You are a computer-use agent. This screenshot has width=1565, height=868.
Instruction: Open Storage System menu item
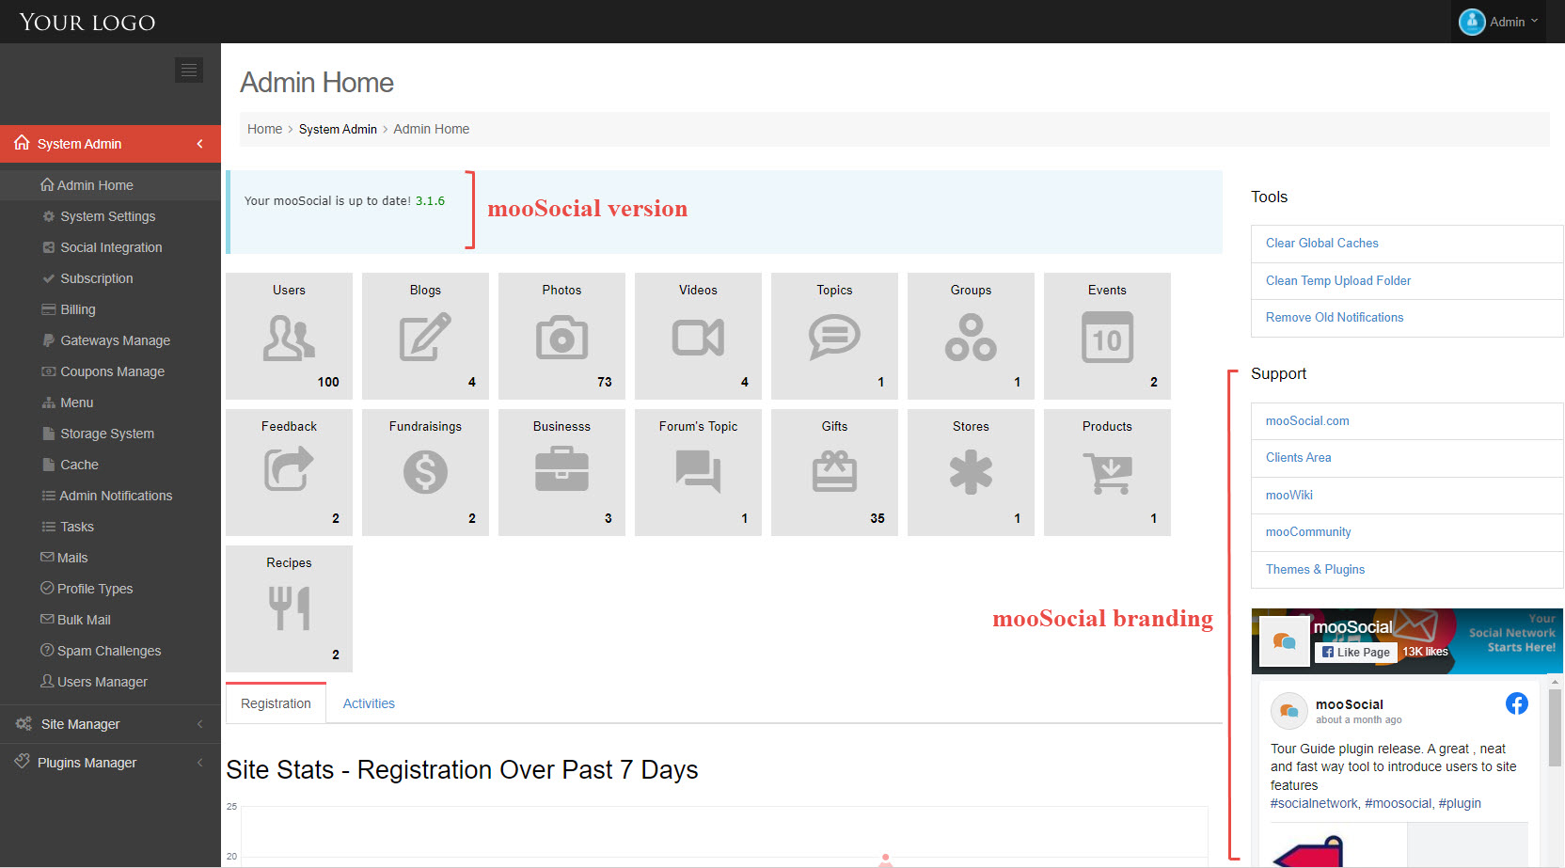(x=110, y=434)
